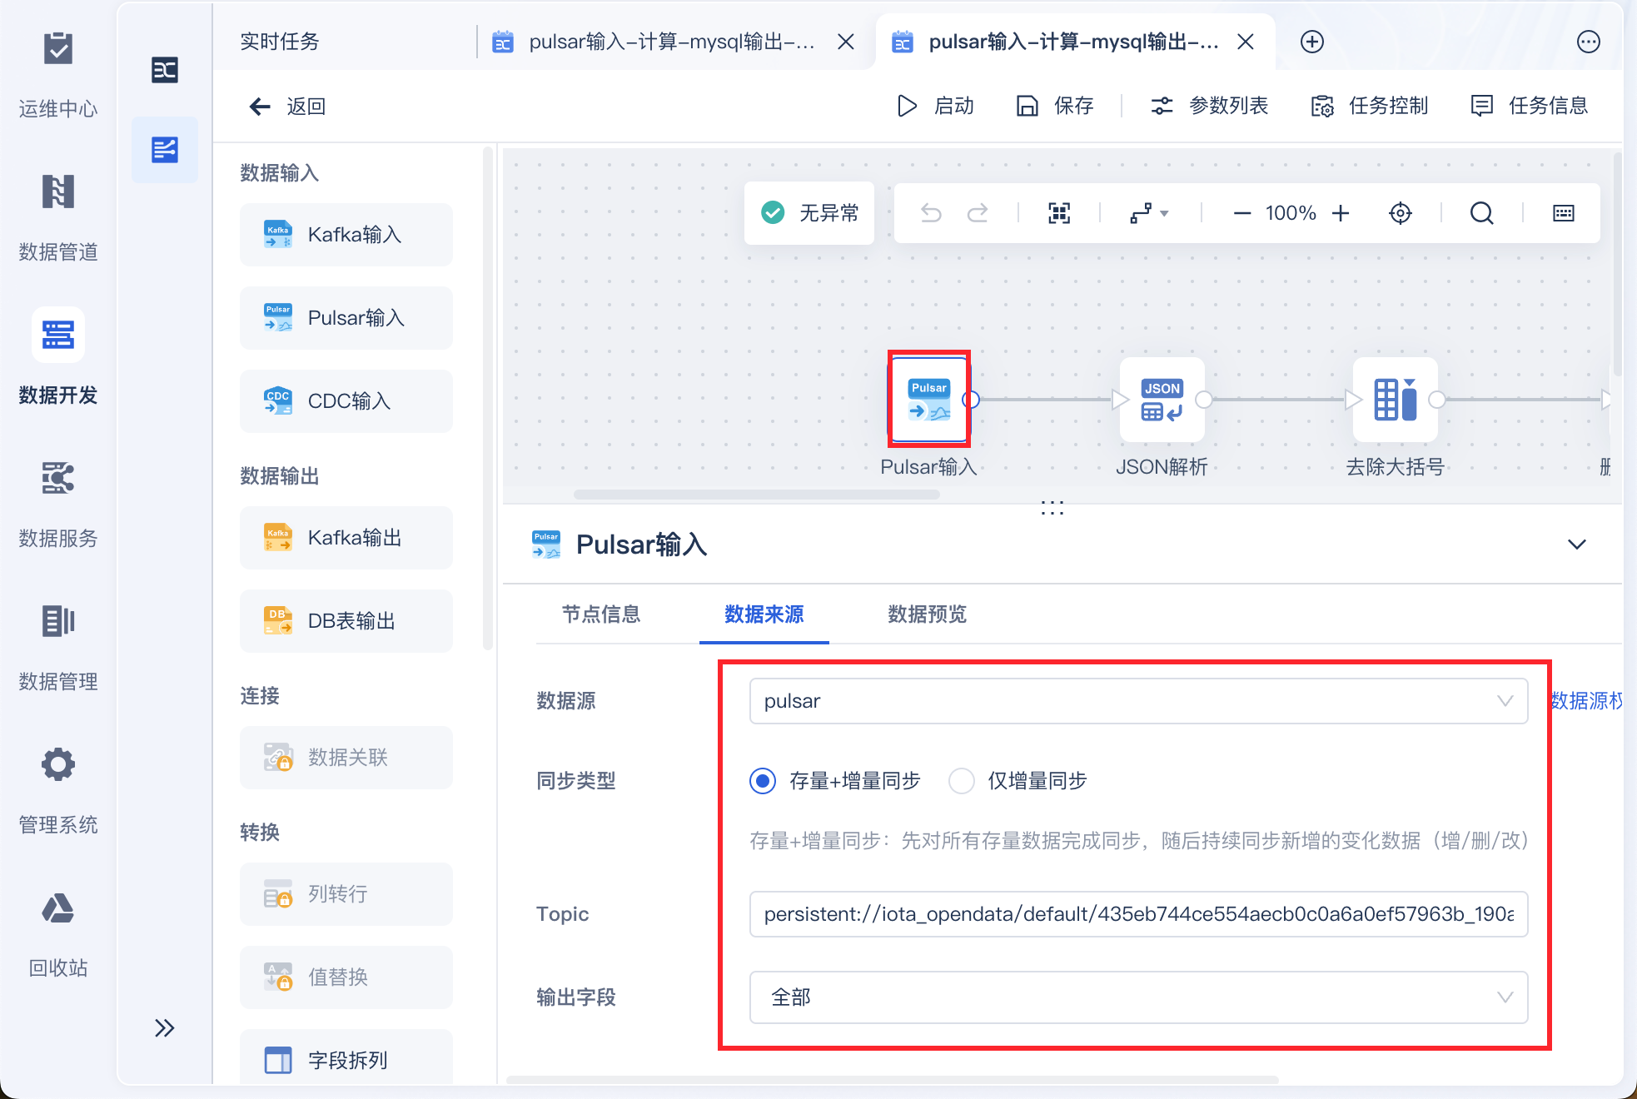Click the fit-to-screen canvas icon
Viewport: 1637px width, 1099px height.
pyautogui.click(x=1058, y=213)
